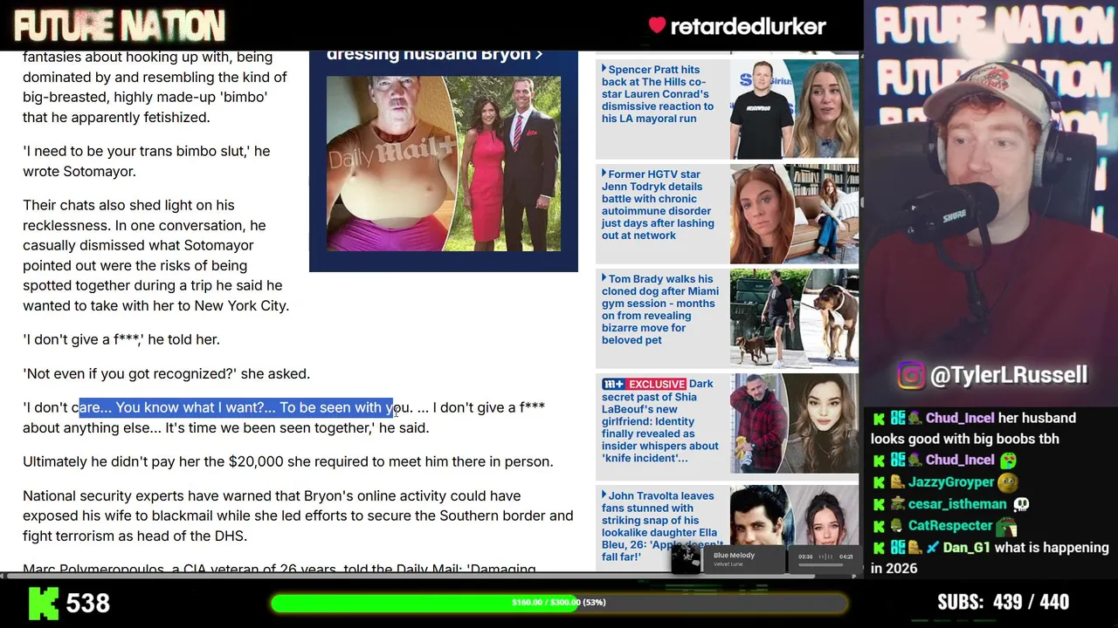Click the 'dressing husband Bryon >' card headline
1118x628 pixels.
click(x=434, y=54)
